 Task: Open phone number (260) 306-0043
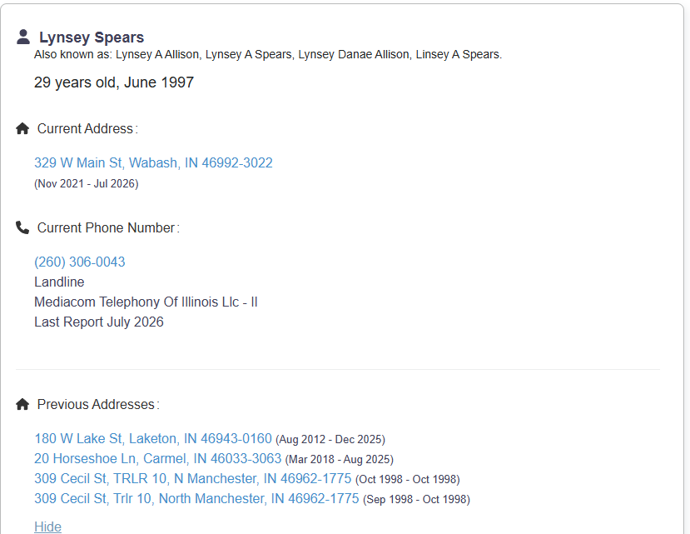click(80, 262)
